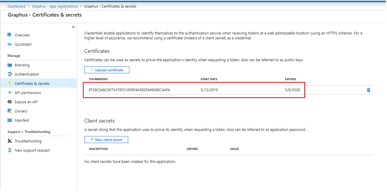Click Support + Troubleshooting section label
The height and width of the screenshot is (192, 387).
click(29, 132)
